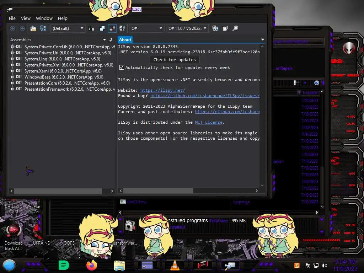Open the MIT License link

pyautogui.click(x=208, y=122)
